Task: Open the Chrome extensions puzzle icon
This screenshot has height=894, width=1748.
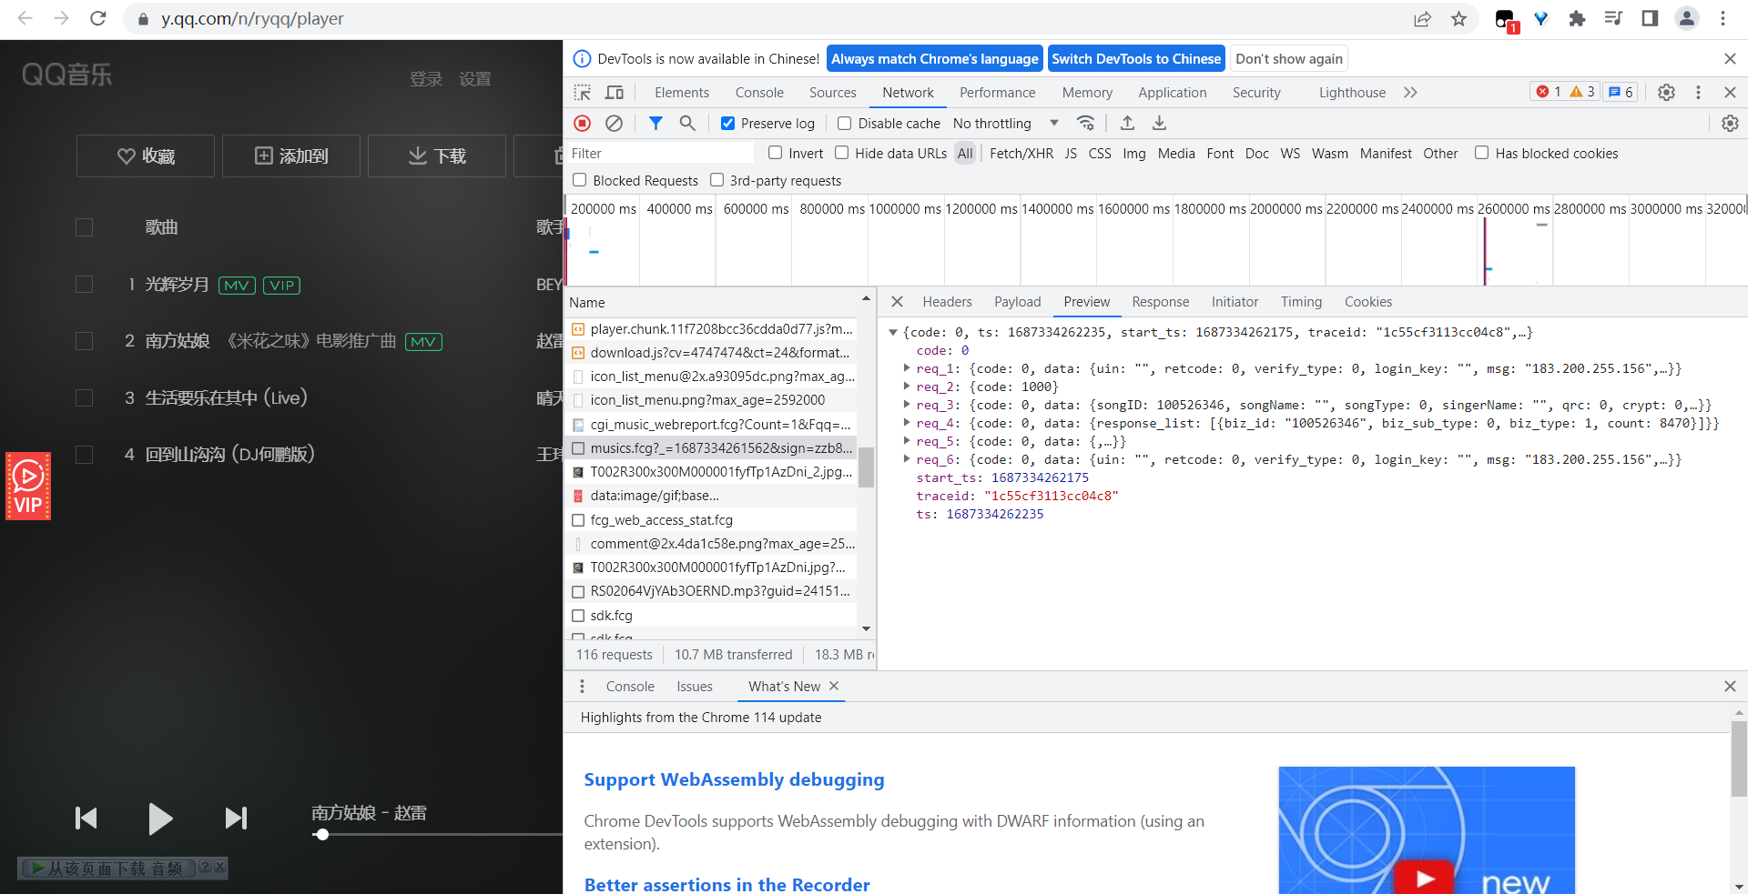Action: coord(1577,18)
